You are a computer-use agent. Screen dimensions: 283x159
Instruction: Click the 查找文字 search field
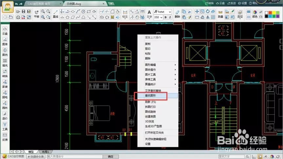click(232, 156)
